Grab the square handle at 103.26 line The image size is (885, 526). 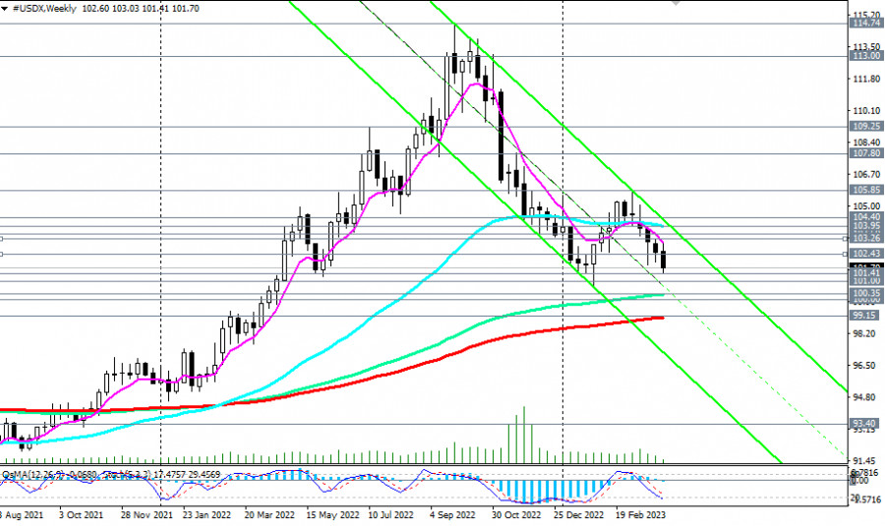click(x=846, y=238)
